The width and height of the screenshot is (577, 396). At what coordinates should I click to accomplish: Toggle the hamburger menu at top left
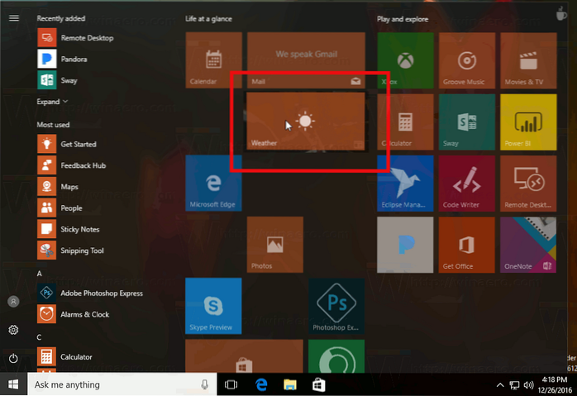[x=13, y=17]
